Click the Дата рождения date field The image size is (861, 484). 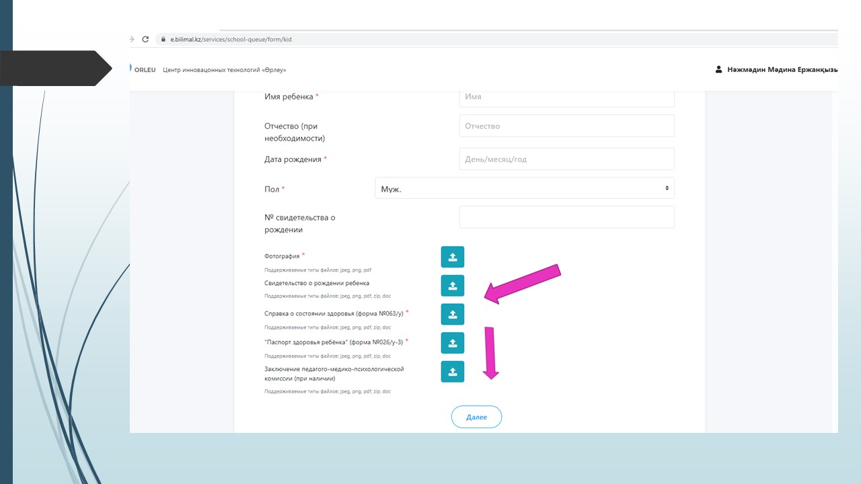tap(566, 159)
